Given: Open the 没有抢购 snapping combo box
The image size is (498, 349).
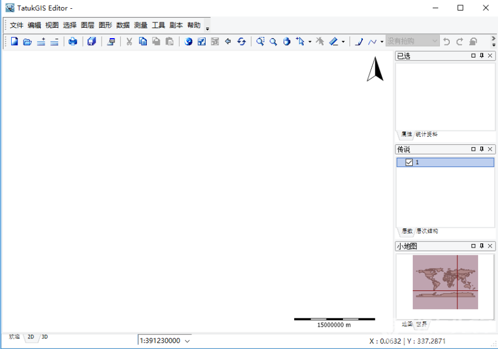Looking at the screenshot, I should 413,41.
